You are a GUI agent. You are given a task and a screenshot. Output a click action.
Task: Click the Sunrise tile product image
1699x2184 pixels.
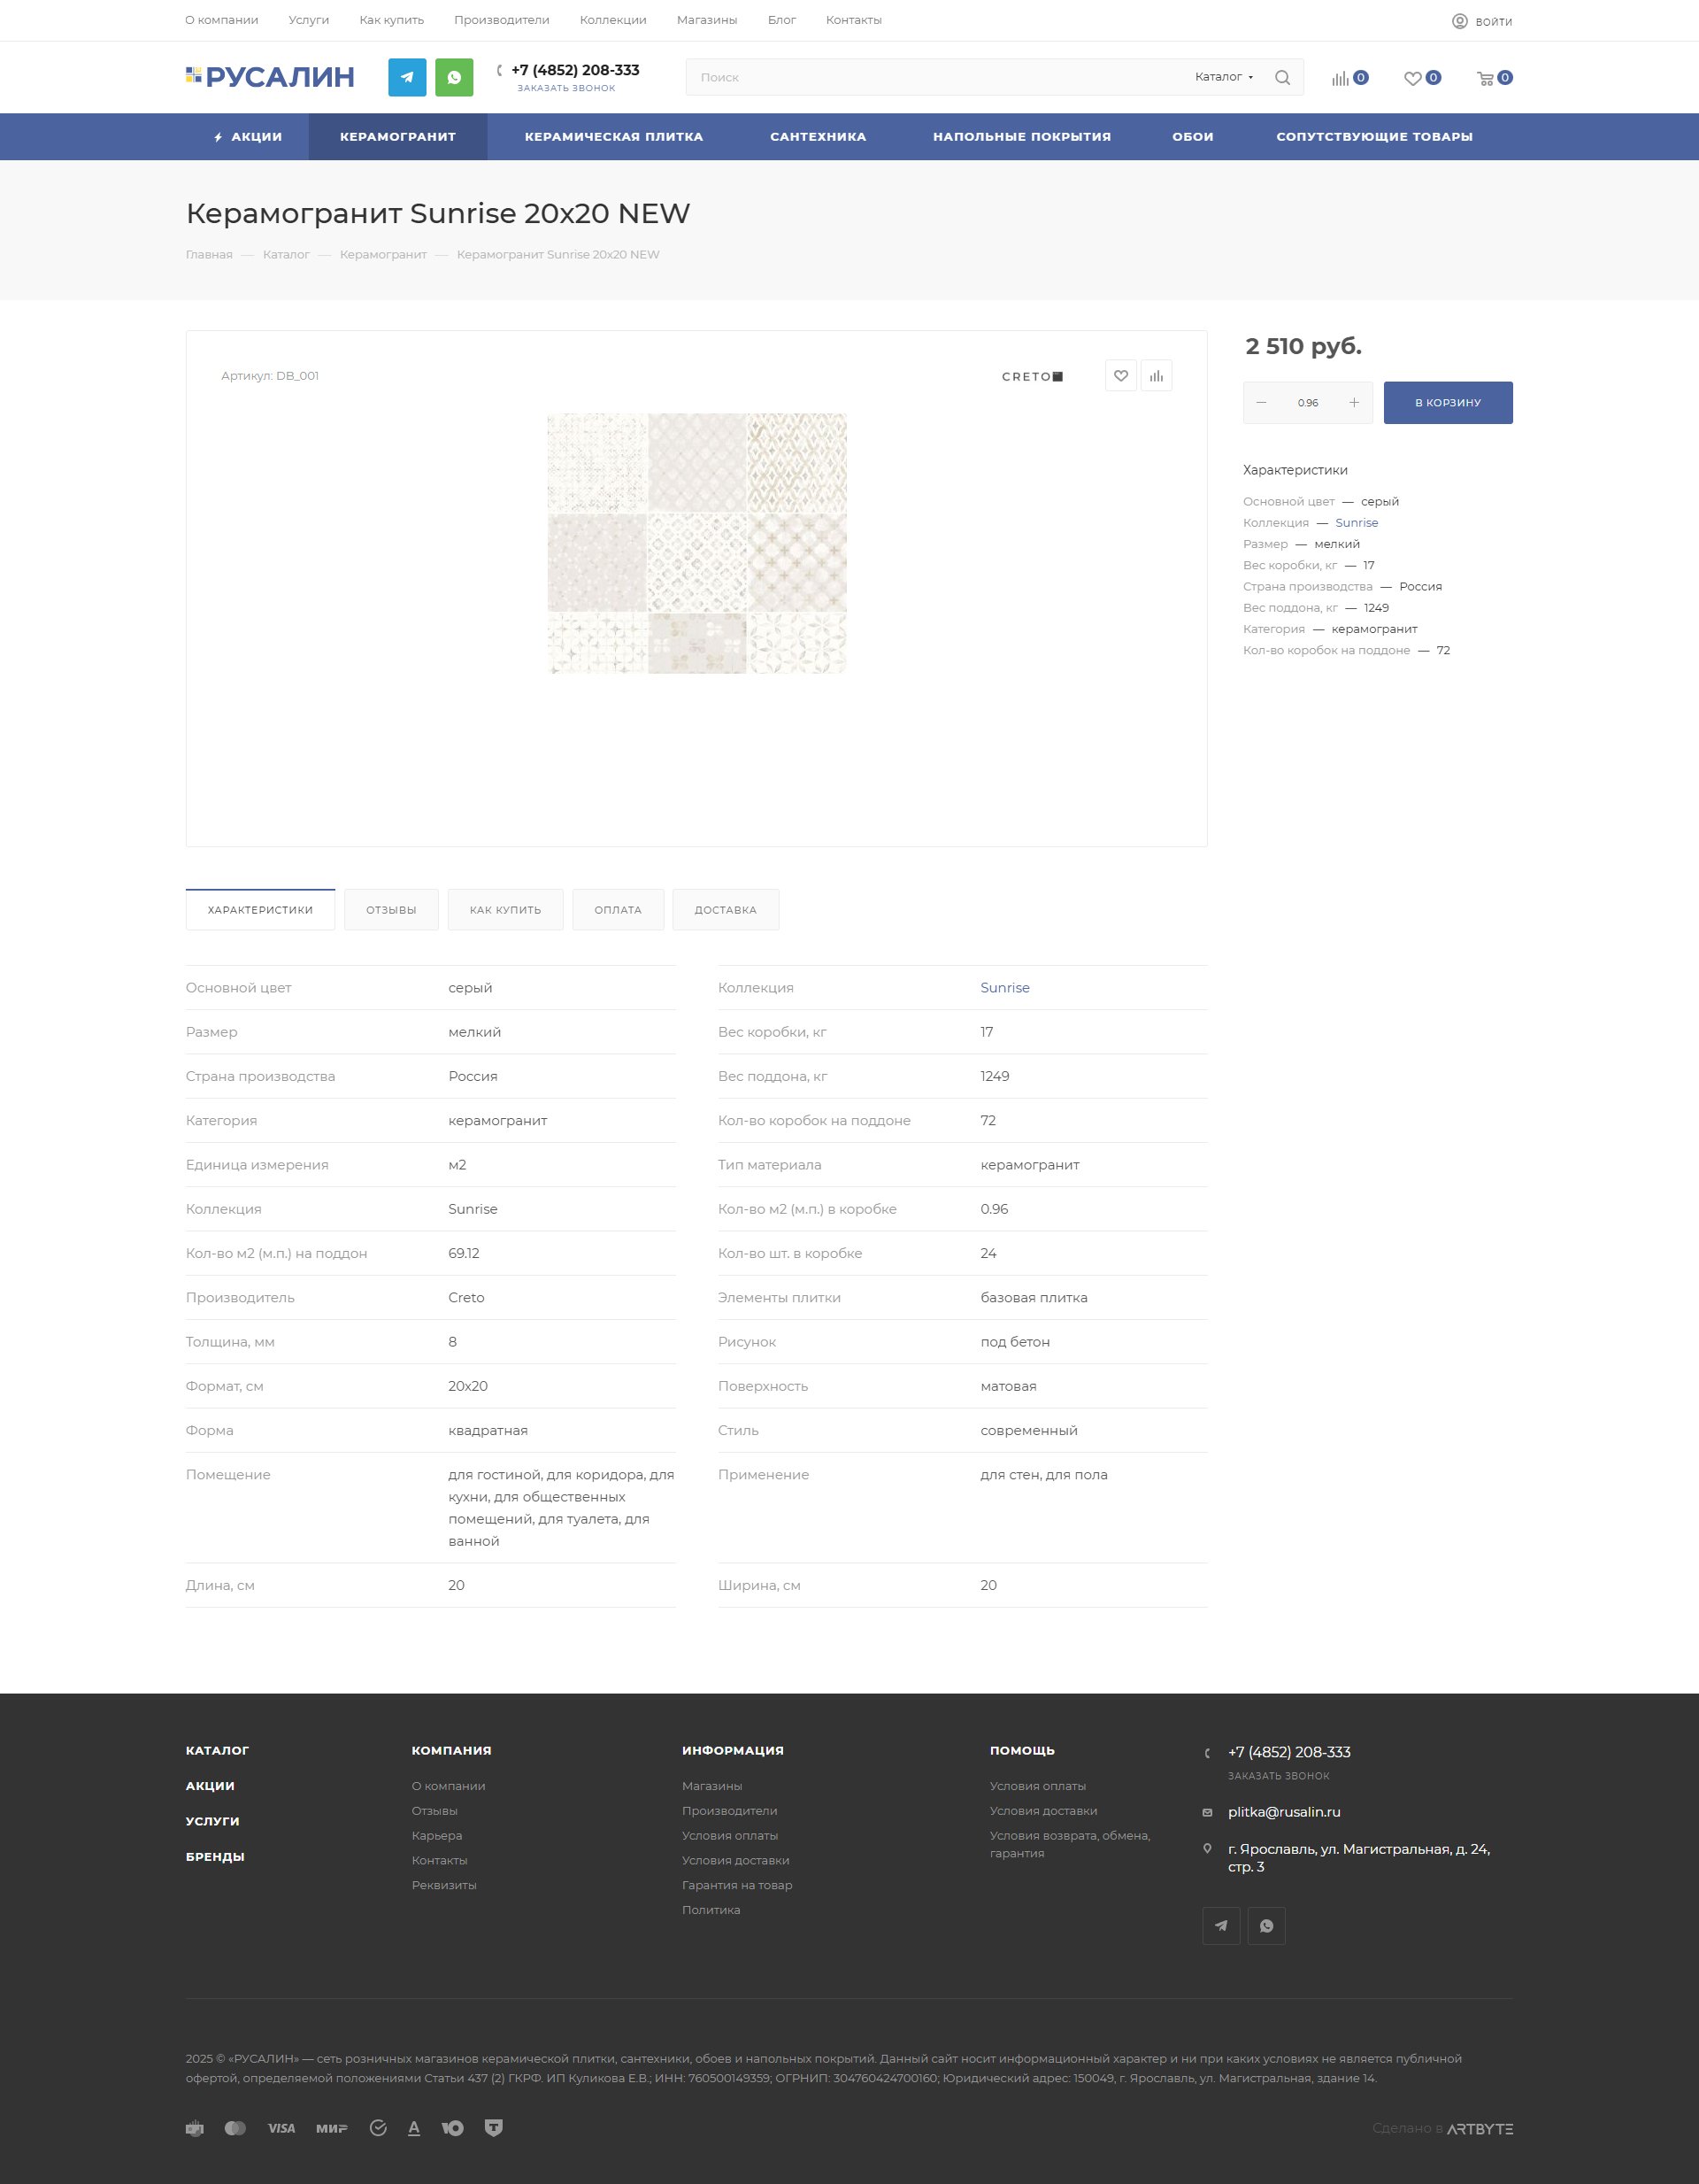coord(696,543)
